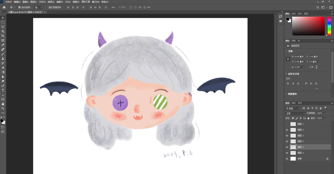
Task: Hide layer 图层 2 with eye icon
Action: coord(287,153)
